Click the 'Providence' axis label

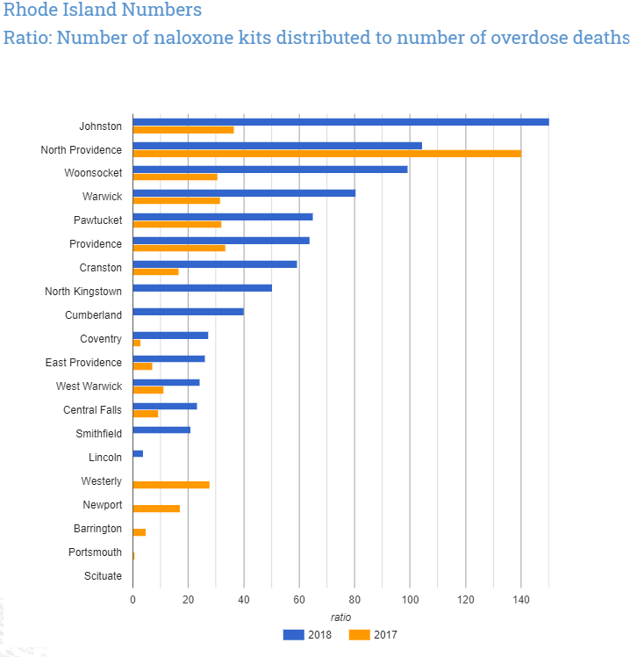point(96,244)
